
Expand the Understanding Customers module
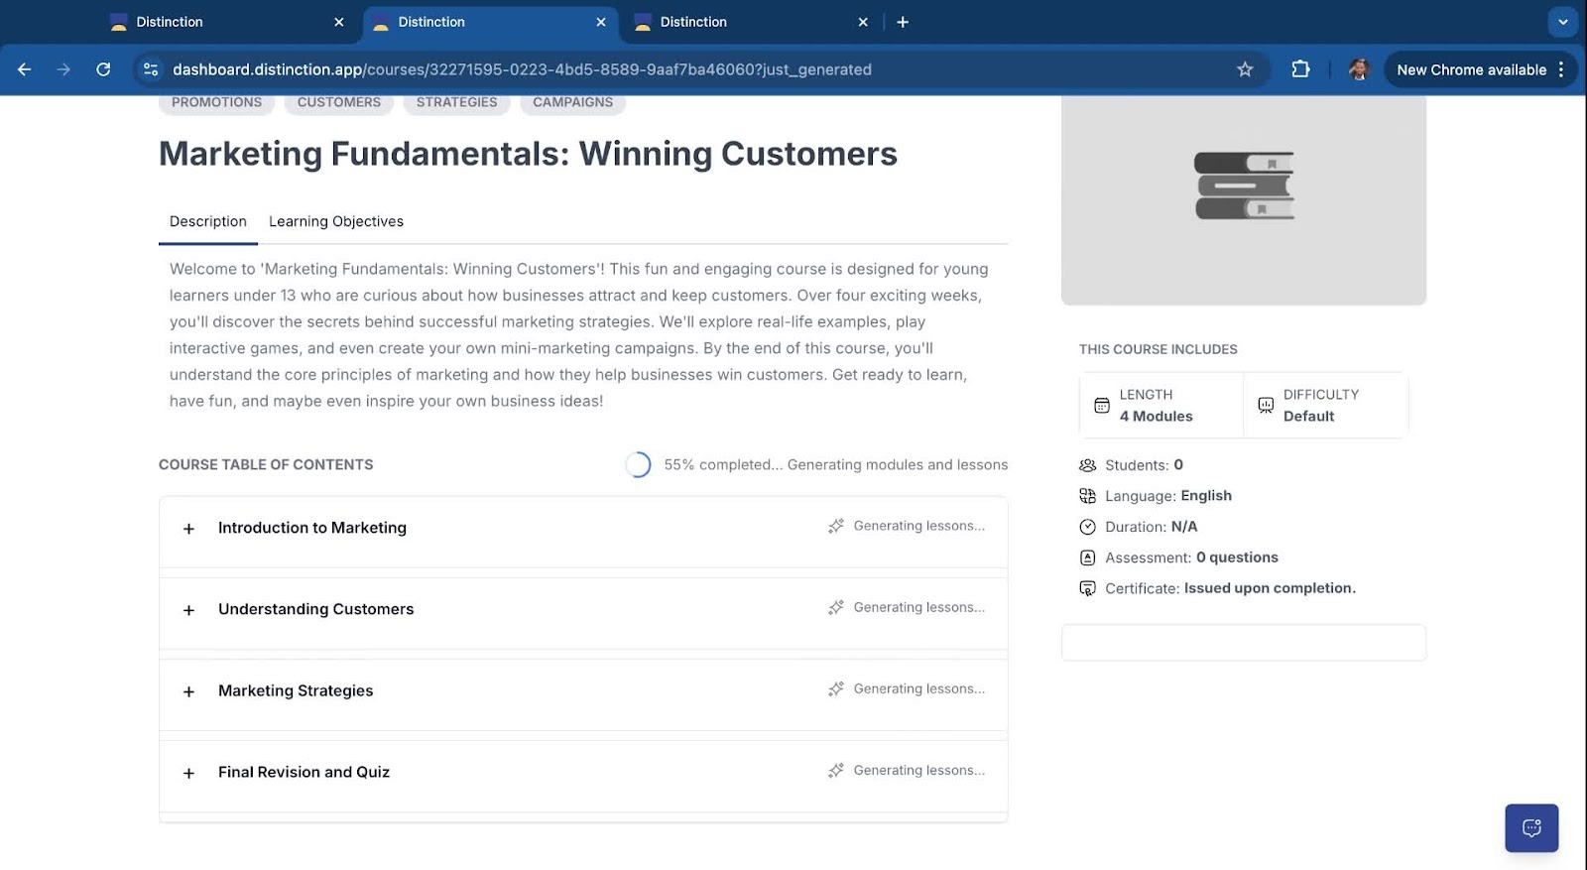tap(188, 610)
